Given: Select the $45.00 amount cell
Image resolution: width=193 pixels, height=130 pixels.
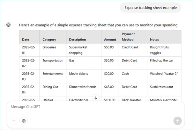Looking at the screenshot, I should tap(109, 87).
